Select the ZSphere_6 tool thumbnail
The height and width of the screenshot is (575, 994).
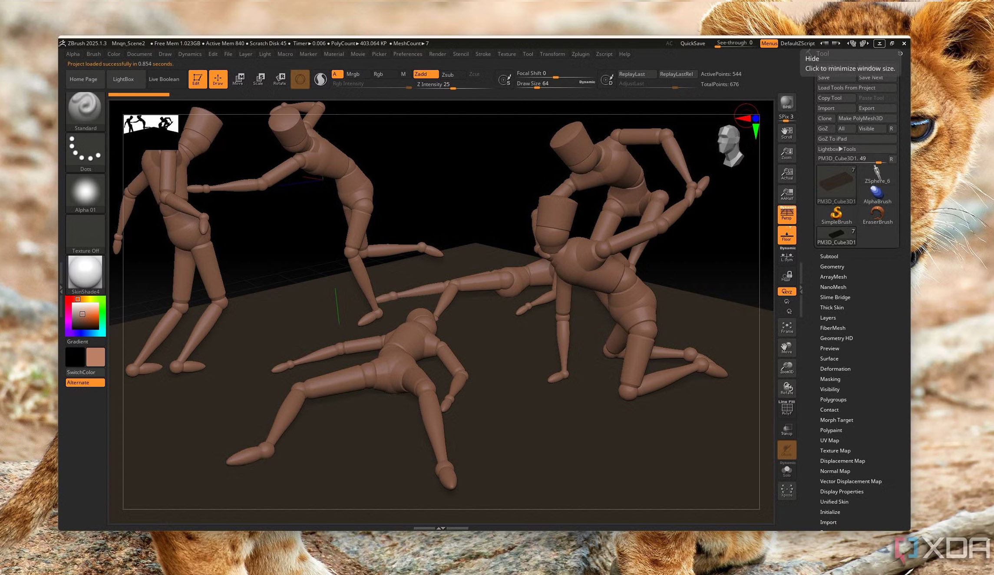[877, 175]
